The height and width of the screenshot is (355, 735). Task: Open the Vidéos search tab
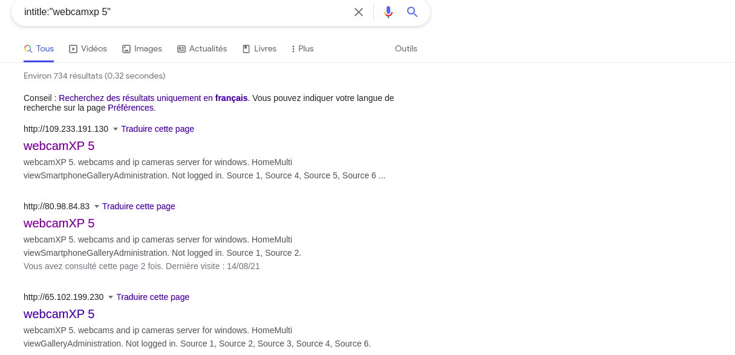tap(88, 49)
